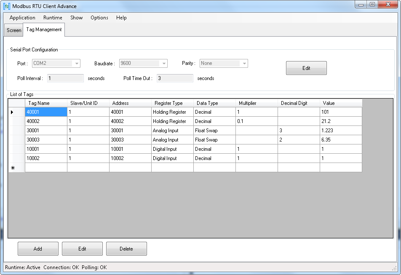Click the empty new-row Tag Name cell
The height and width of the screenshot is (275, 401).
click(x=46, y=168)
